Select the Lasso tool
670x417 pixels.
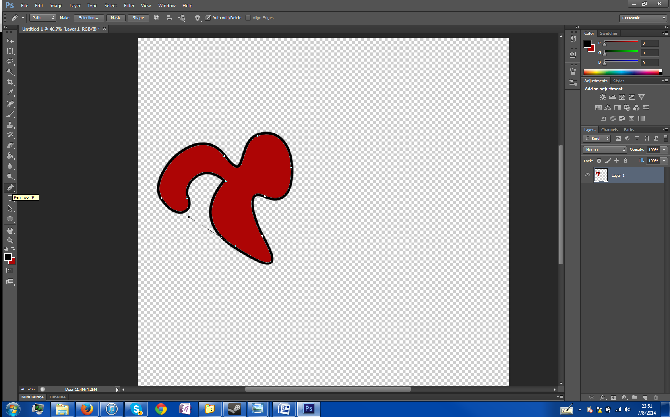pos(10,62)
